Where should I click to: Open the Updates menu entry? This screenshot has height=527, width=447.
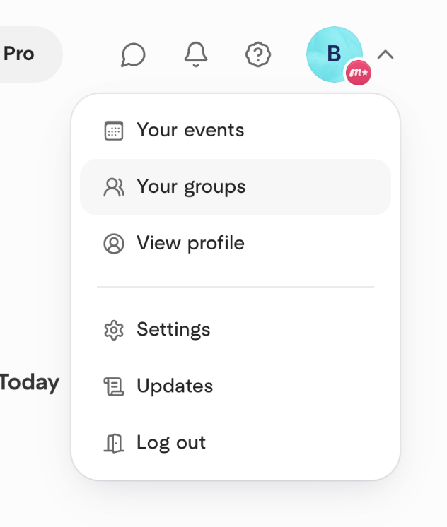(175, 386)
